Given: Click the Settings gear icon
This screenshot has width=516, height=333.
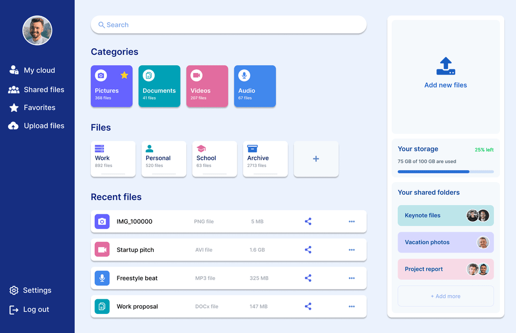Looking at the screenshot, I should [x=14, y=290].
